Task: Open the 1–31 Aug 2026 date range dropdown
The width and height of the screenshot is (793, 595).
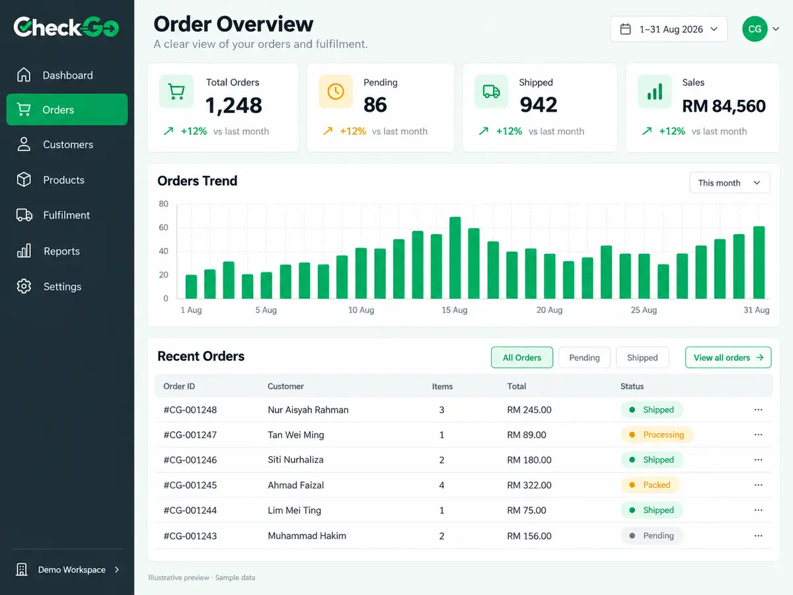Action: click(x=669, y=29)
